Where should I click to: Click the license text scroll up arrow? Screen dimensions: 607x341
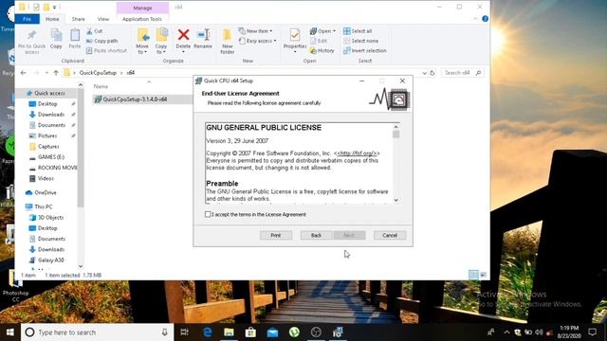pos(396,127)
